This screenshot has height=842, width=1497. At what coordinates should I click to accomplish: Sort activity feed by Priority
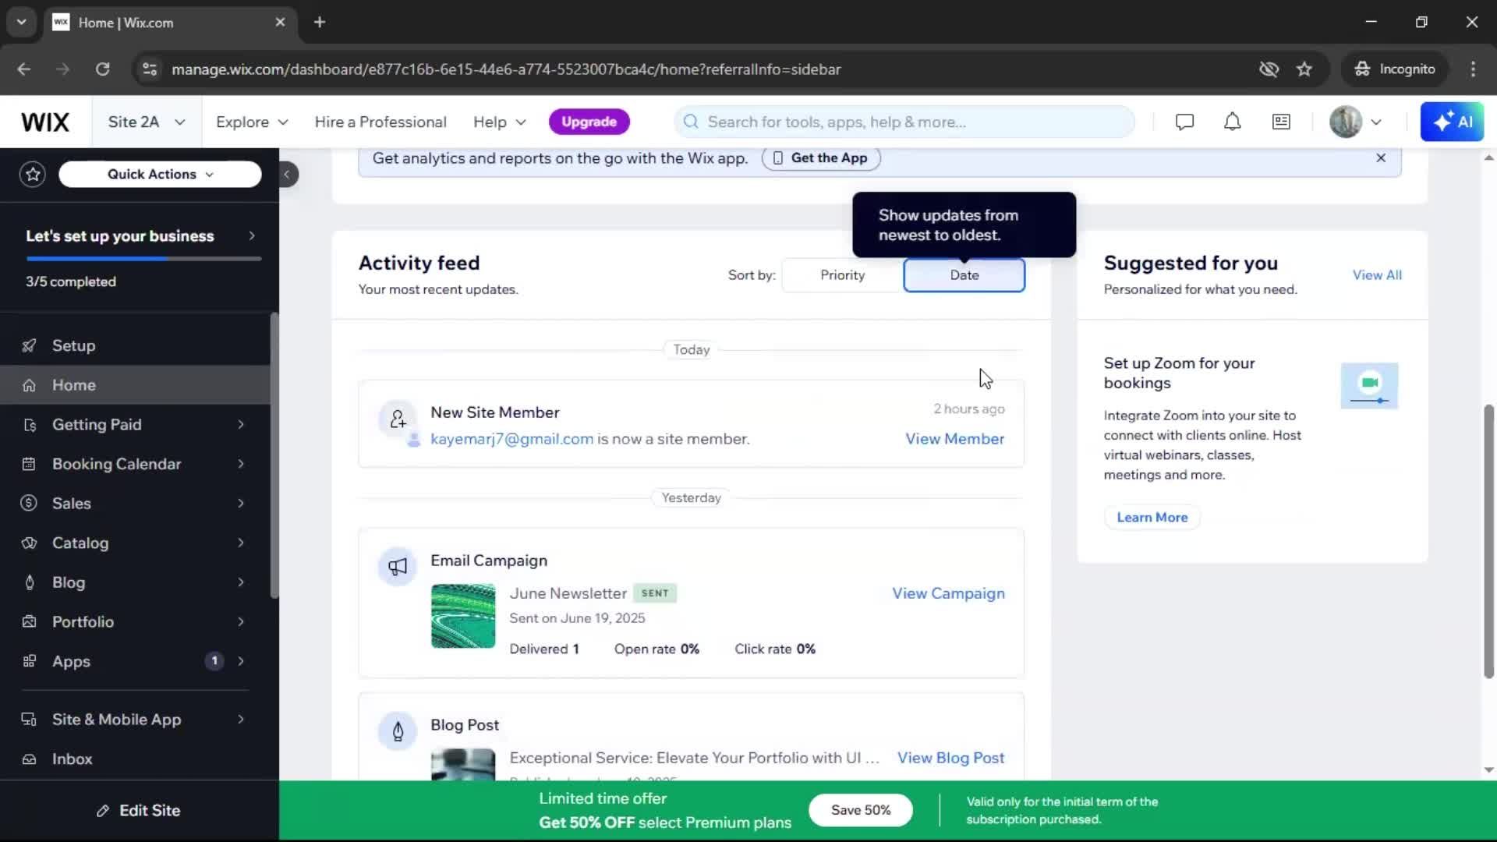[842, 275]
